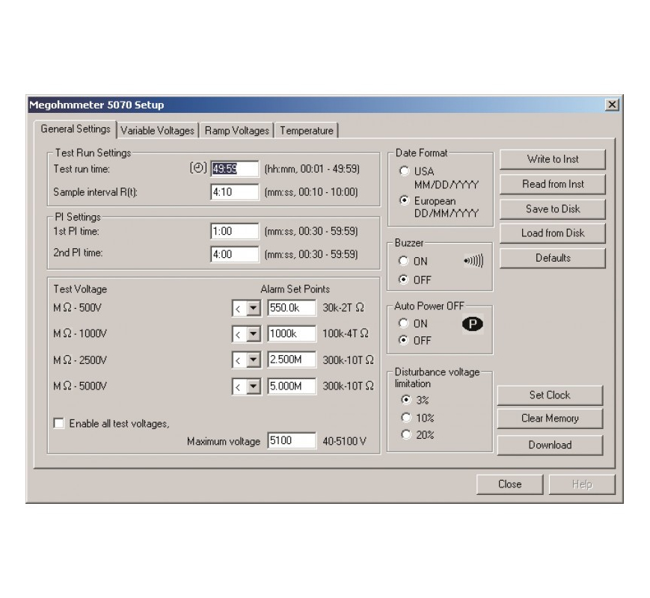Click the 2500V alarm set point field
Screen dimensions: 650x598
292,360
